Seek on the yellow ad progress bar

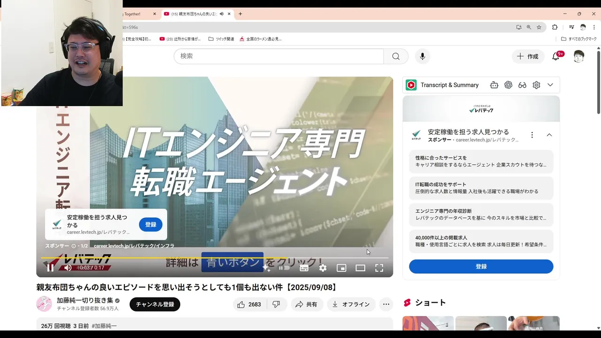tap(215, 258)
